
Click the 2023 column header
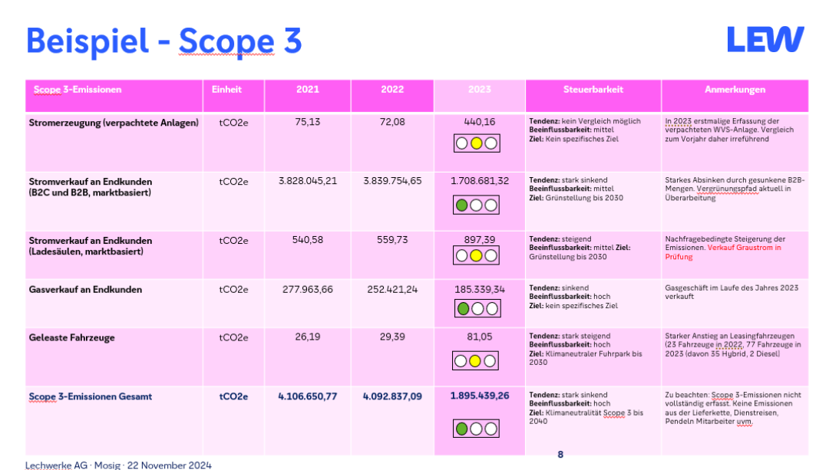(479, 90)
